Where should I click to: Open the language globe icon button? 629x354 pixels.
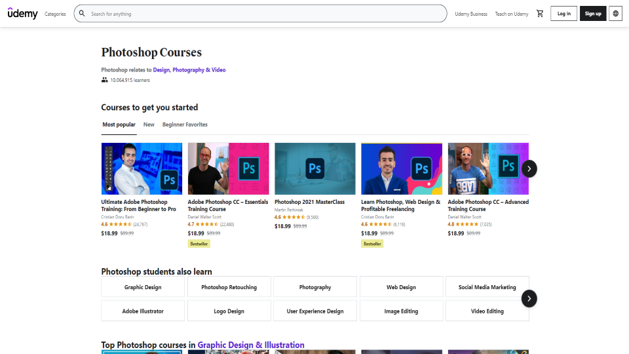(615, 14)
